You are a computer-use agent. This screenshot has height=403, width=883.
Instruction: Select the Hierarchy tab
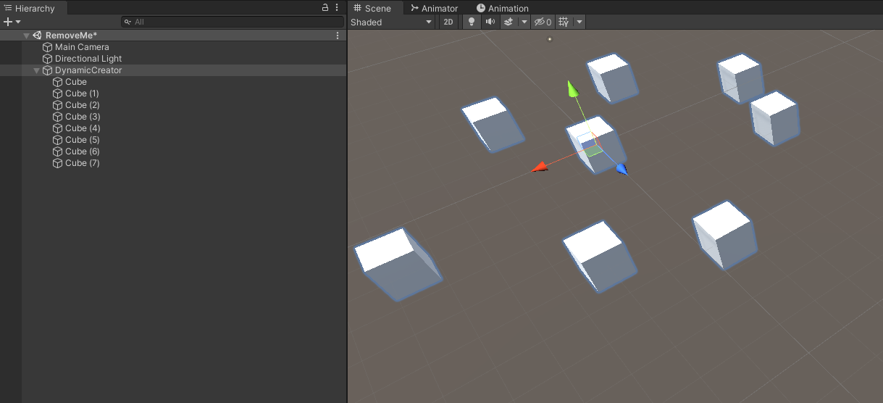tap(33, 8)
